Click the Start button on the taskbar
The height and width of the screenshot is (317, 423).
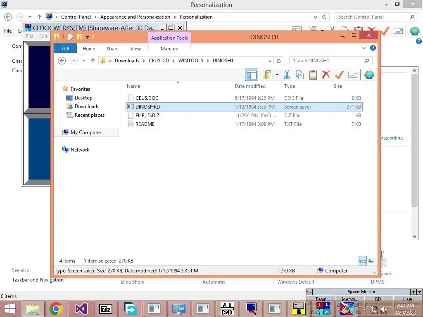tap(10, 309)
